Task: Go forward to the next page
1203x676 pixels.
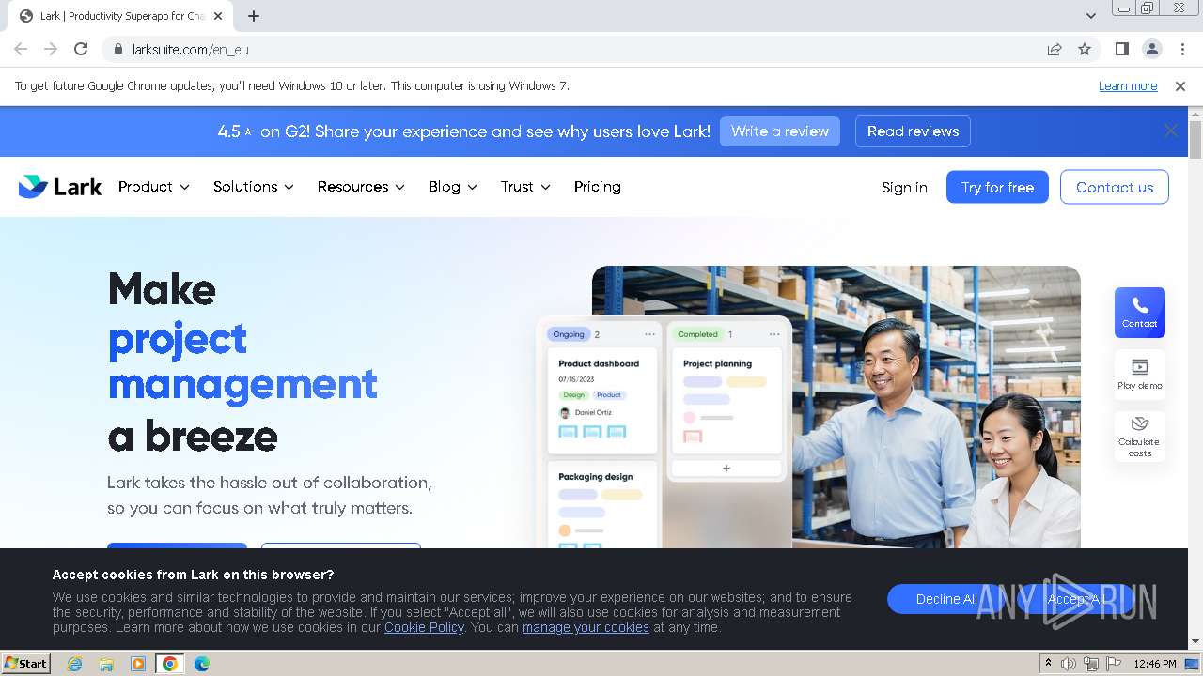Action: (x=51, y=49)
